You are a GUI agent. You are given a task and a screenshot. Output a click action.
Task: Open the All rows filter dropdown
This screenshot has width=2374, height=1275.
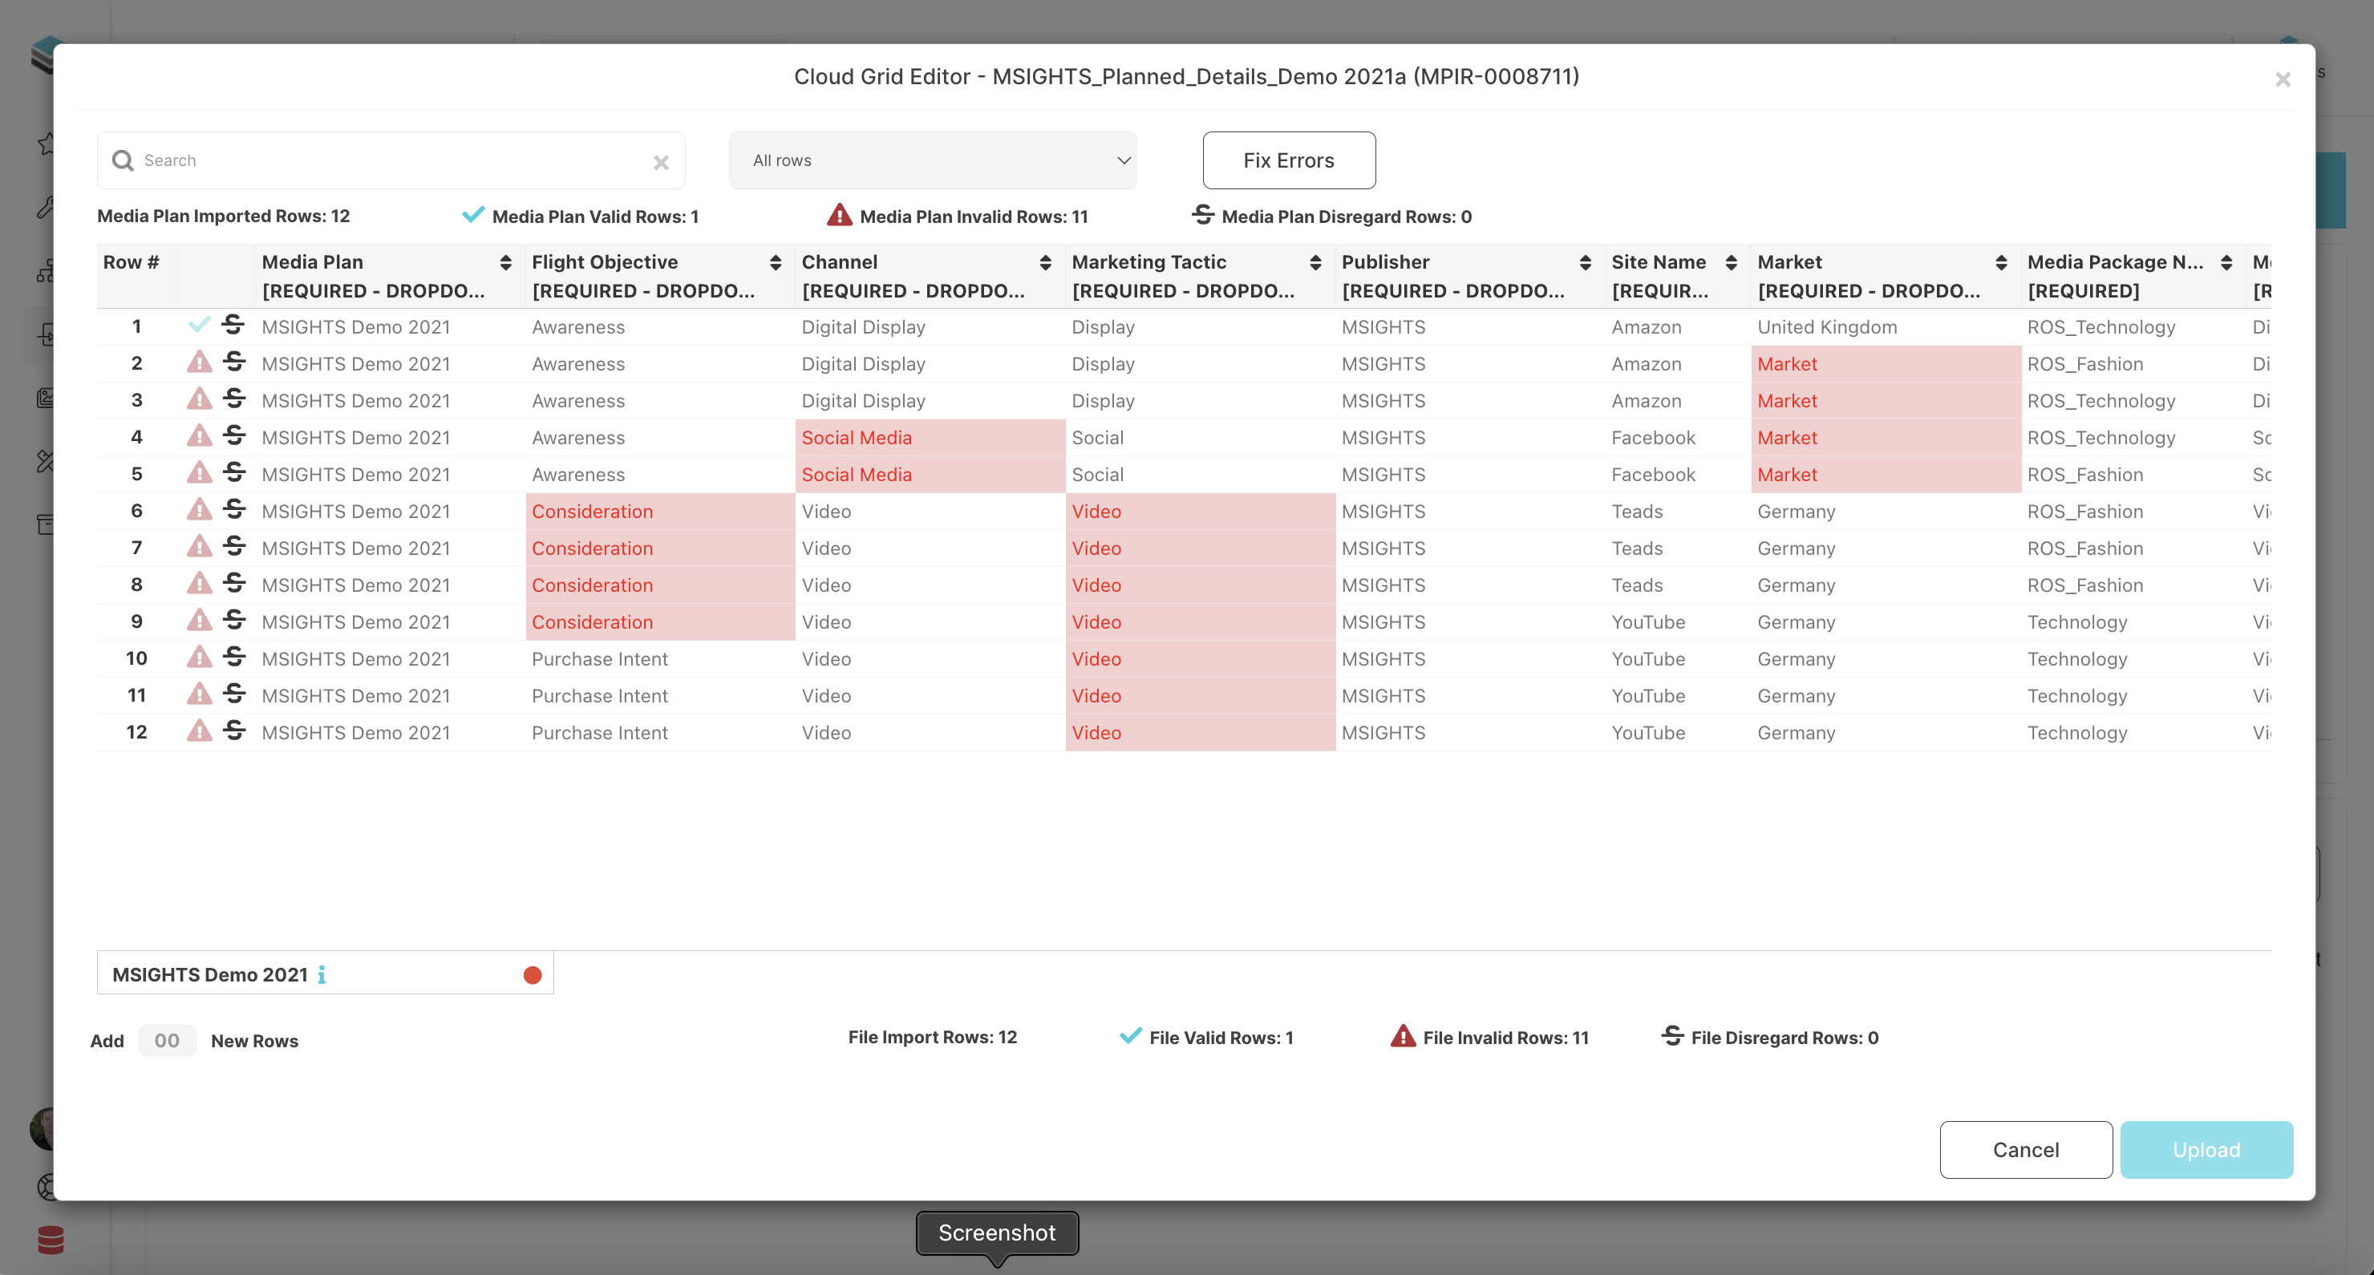[932, 160]
